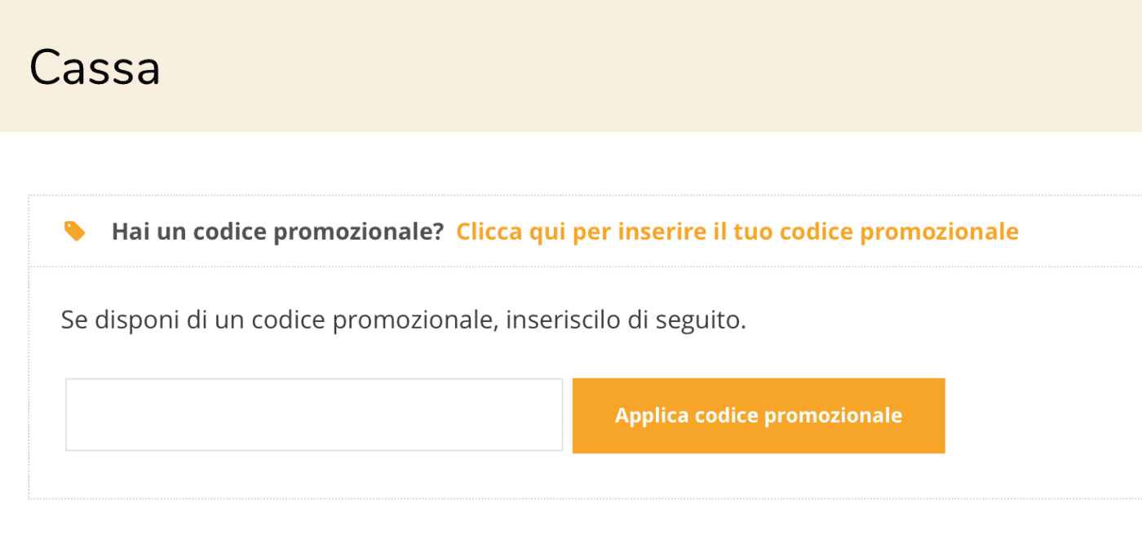Click the word 'Applica' on orange button
The height and width of the screenshot is (543, 1142).
click(x=652, y=415)
